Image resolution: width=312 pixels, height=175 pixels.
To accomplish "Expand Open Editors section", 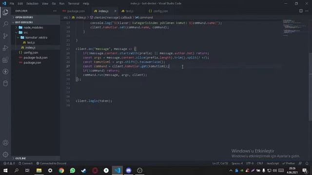I will [x=36, y=17].
